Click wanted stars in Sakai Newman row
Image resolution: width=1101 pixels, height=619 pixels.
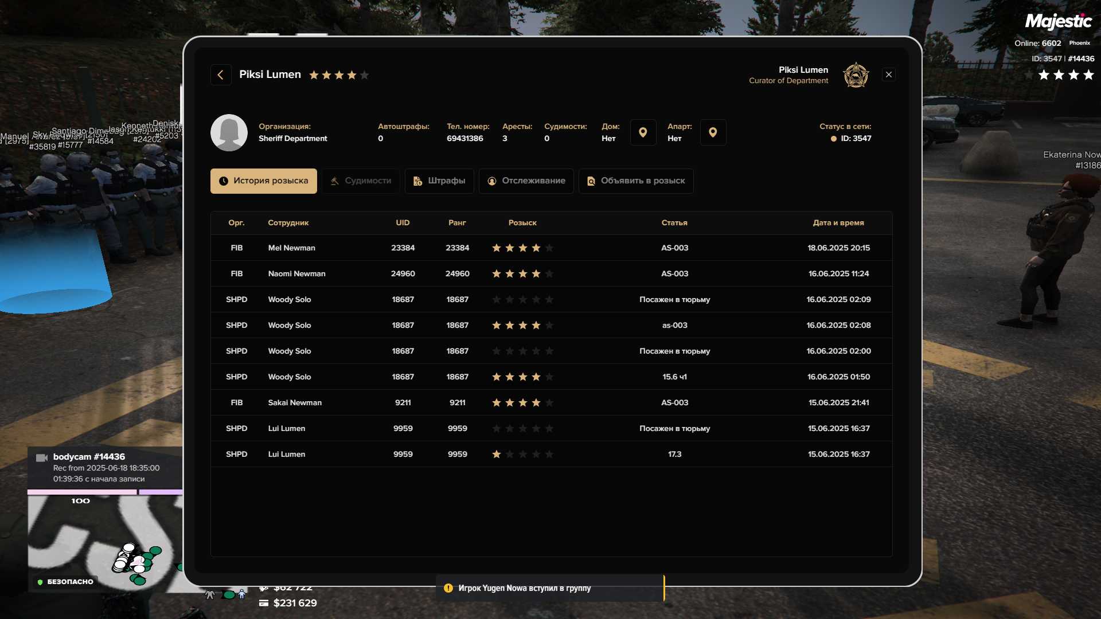(522, 403)
